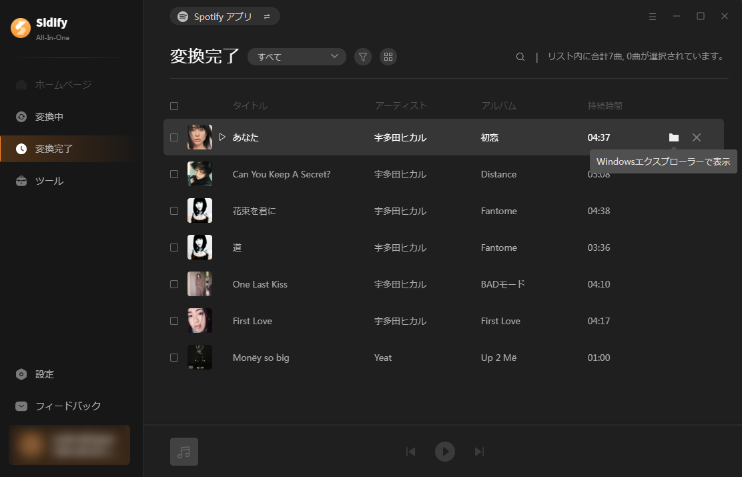Viewport: 742px width, 477px height.
Task: Check the box for First Love
Action: pos(174,321)
